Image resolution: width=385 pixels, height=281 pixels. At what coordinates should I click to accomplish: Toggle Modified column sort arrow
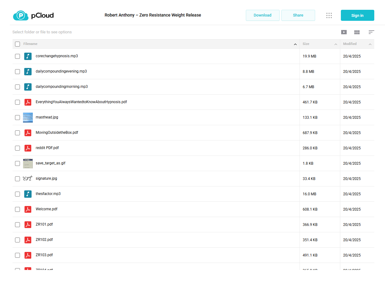point(370,44)
